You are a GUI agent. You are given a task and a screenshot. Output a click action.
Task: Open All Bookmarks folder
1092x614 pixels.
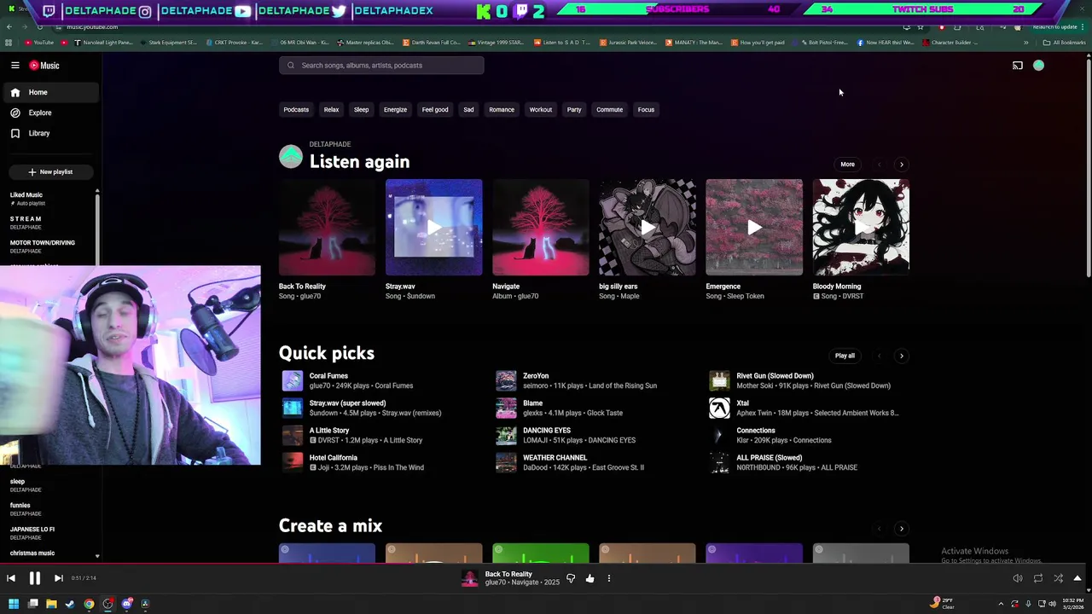[1065, 43]
